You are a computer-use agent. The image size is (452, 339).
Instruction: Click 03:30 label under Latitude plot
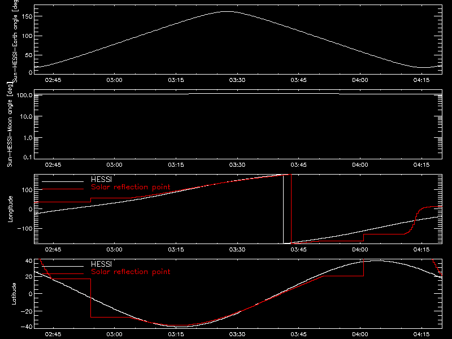coord(237,334)
